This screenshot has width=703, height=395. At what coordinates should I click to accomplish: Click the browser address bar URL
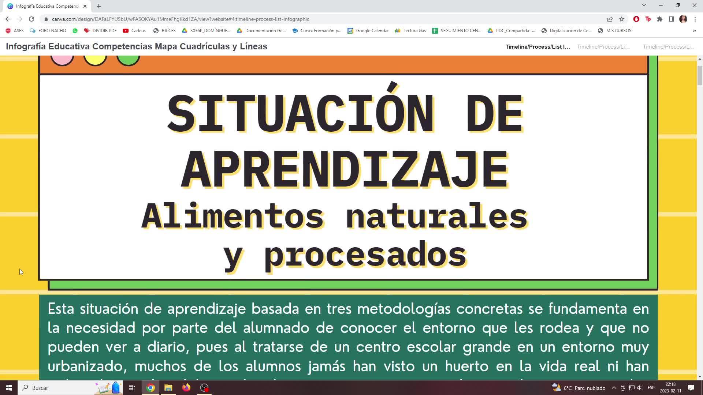[x=180, y=19]
